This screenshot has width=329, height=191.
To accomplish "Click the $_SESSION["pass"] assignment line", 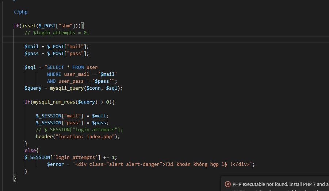I will (72, 123).
